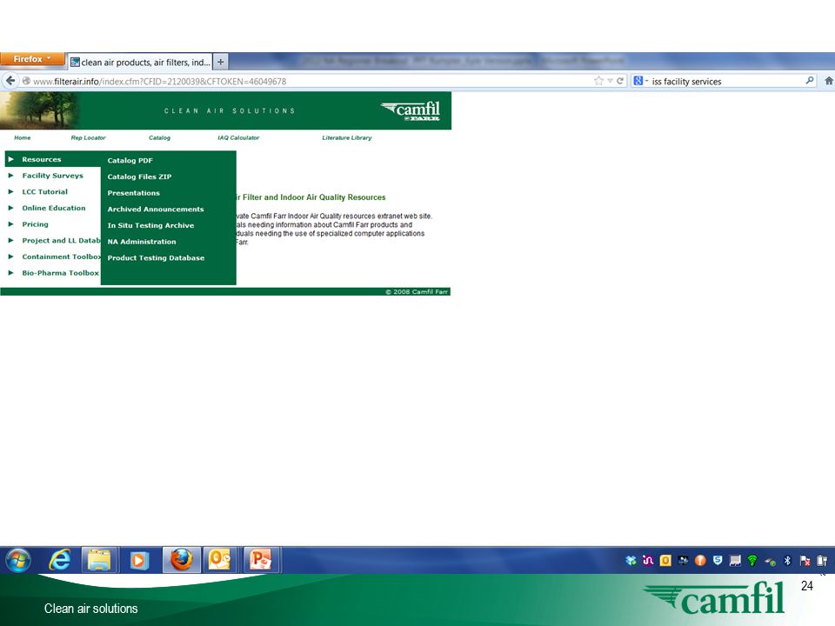Click the purple tray icon beside Dropbox

coord(648,560)
